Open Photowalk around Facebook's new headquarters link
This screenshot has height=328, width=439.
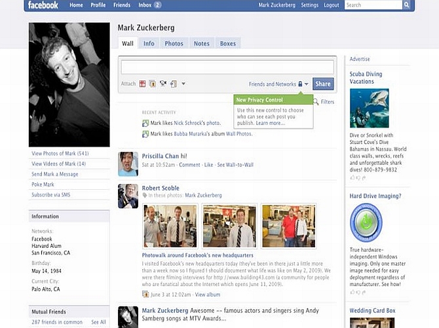198,255
